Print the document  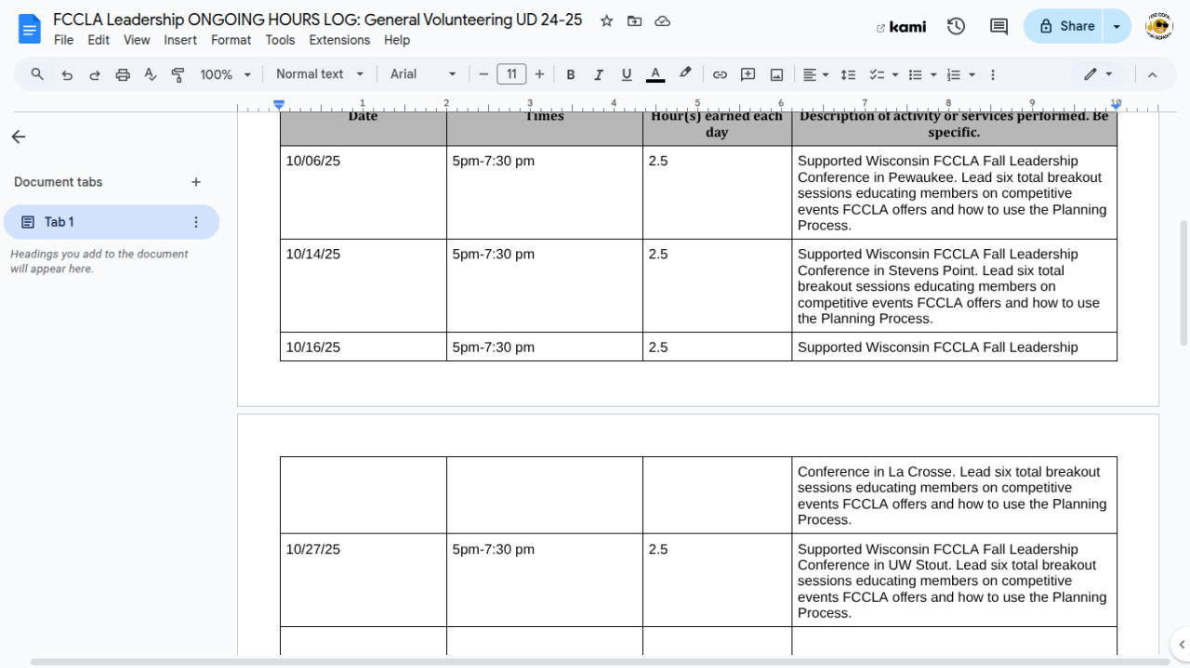[123, 74]
